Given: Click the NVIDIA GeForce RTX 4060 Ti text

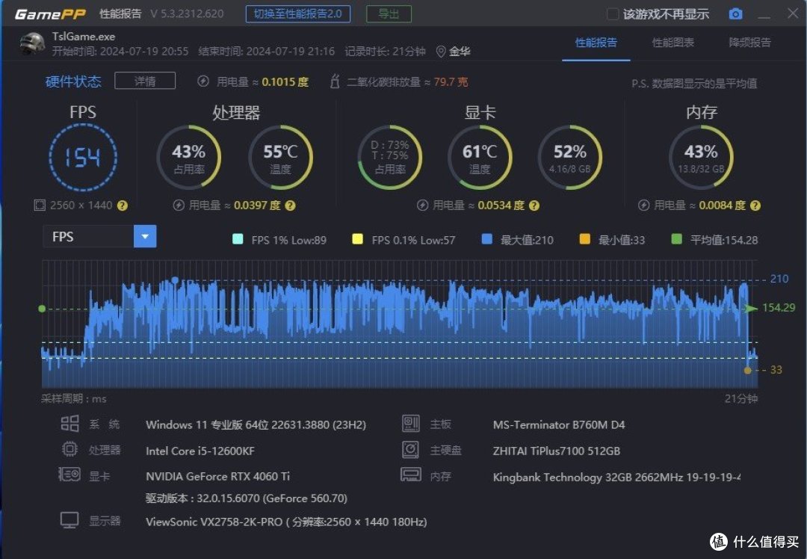Looking at the screenshot, I should 217,476.
